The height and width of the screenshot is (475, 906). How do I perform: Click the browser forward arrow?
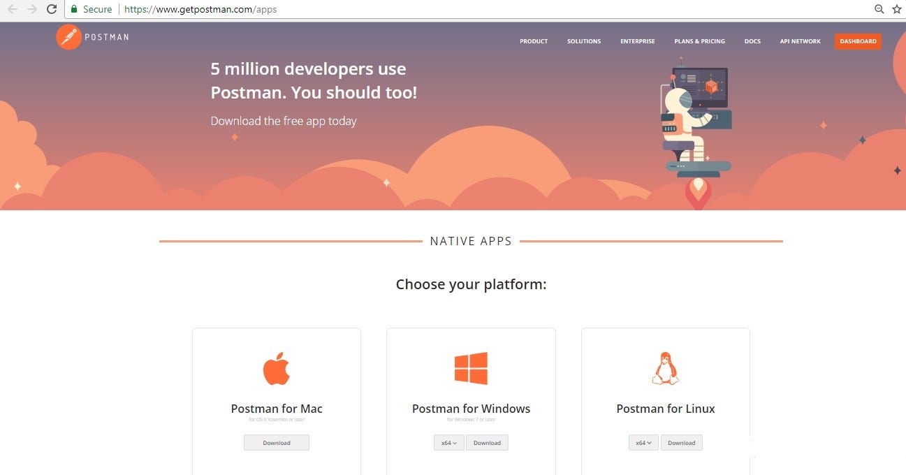pos(31,9)
